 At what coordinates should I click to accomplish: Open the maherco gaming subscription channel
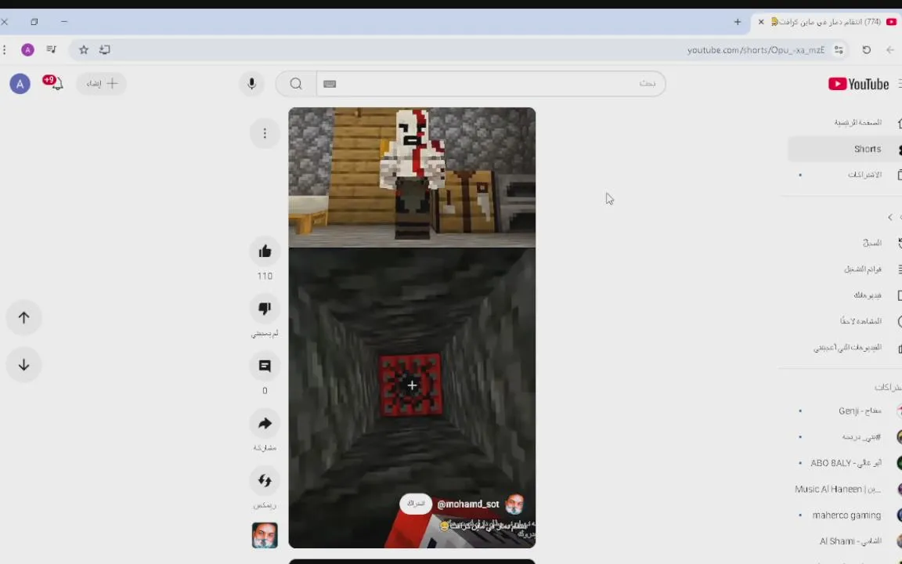(846, 515)
